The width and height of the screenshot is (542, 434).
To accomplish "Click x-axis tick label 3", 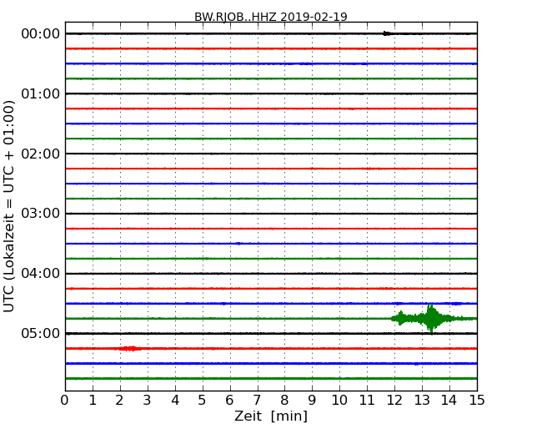I will pyautogui.click(x=148, y=401).
